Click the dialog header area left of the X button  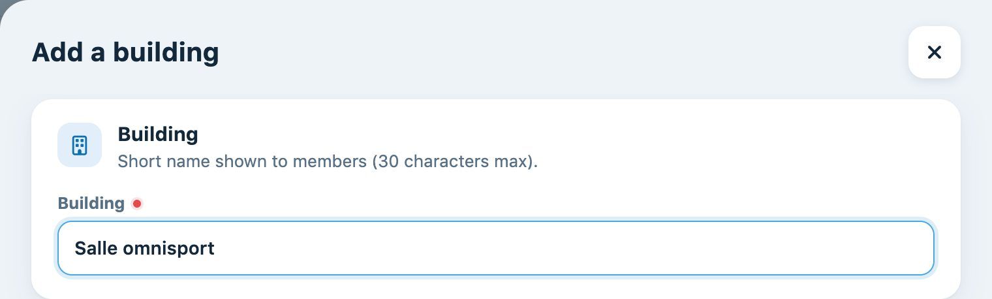(x=561, y=52)
